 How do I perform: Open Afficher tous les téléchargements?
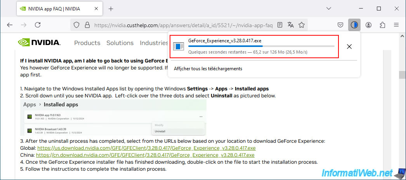[208, 69]
